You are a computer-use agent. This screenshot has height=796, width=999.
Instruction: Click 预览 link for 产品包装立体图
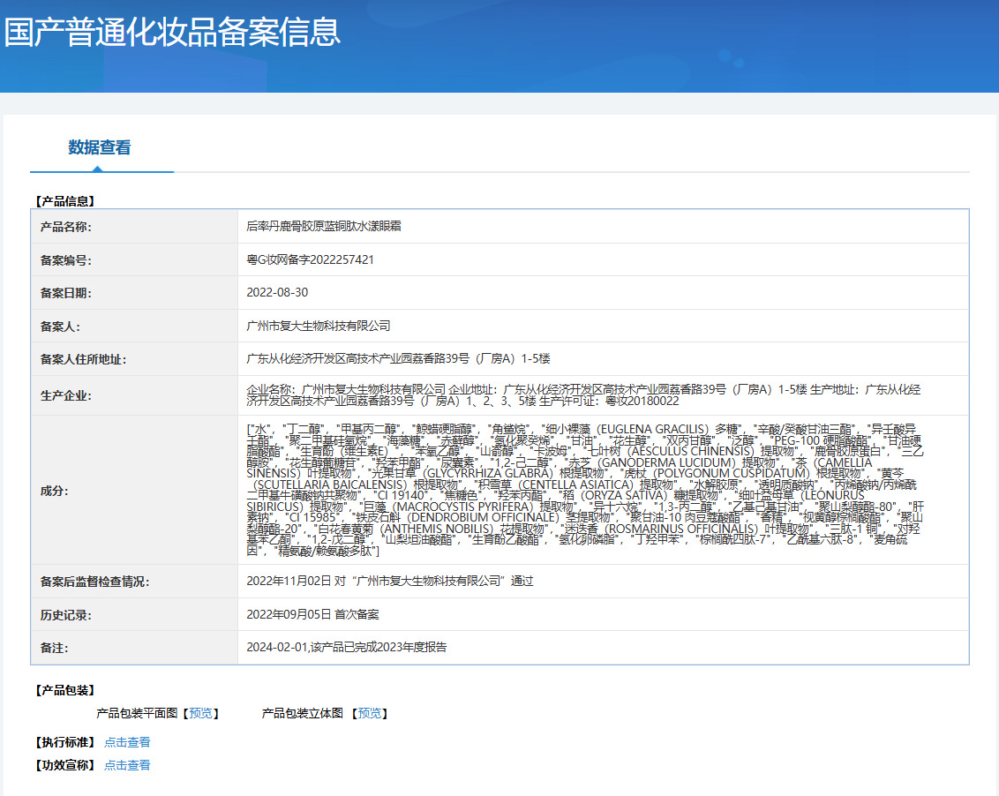click(x=370, y=713)
